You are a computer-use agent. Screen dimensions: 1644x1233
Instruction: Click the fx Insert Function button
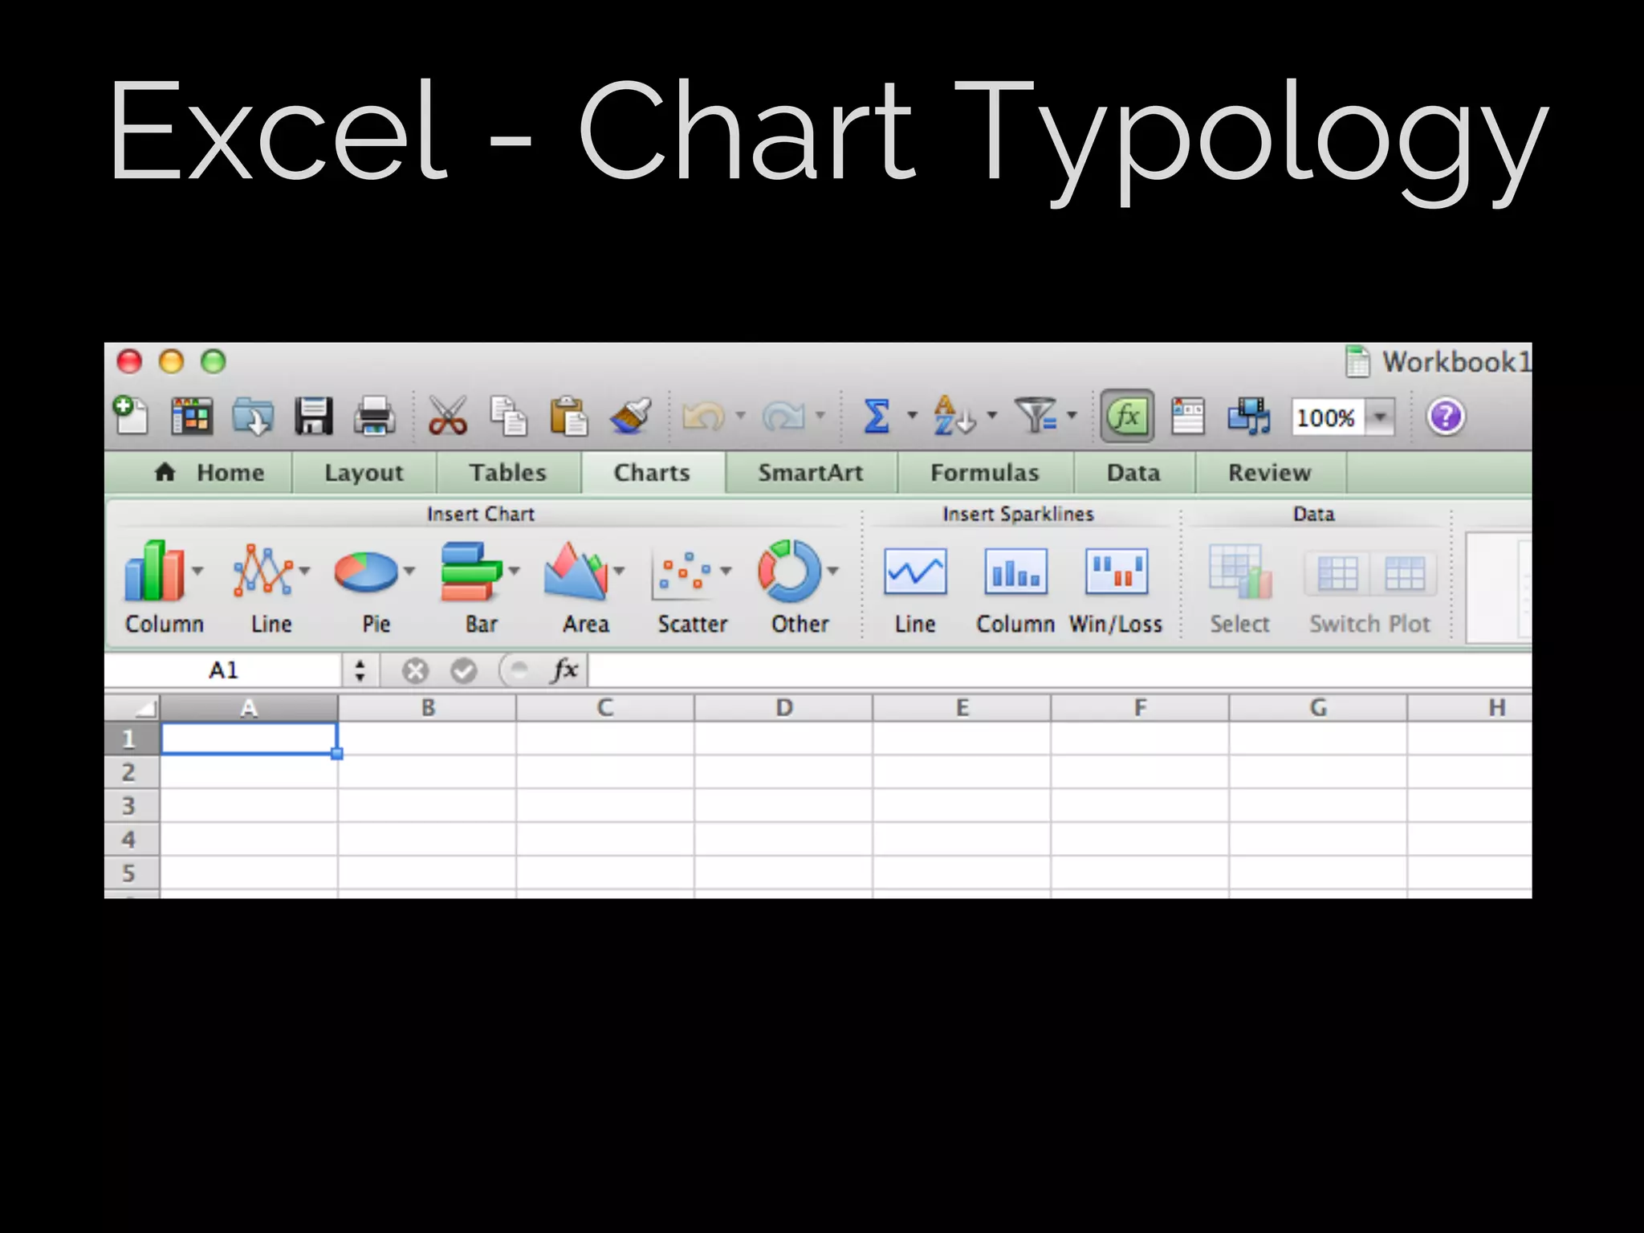(x=564, y=669)
